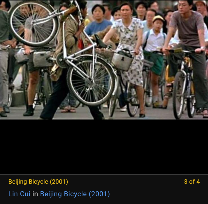208x204 pixels.
Task: Tap the word 'in' in the caption
Action: point(35,194)
